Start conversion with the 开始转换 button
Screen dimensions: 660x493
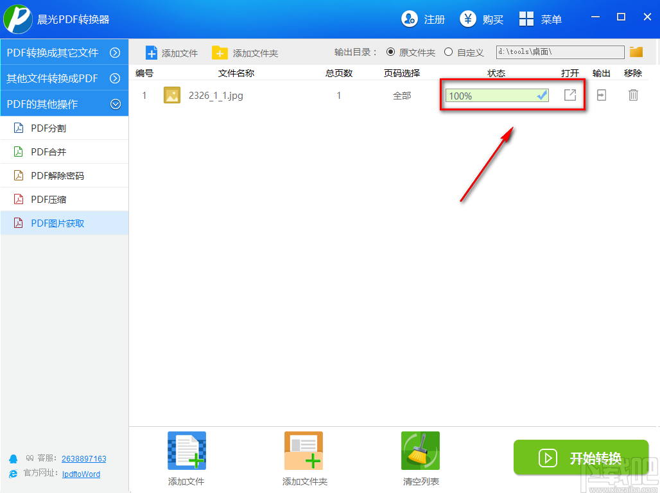pos(580,457)
